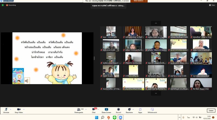Open Whiteboards

click(152, 111)
